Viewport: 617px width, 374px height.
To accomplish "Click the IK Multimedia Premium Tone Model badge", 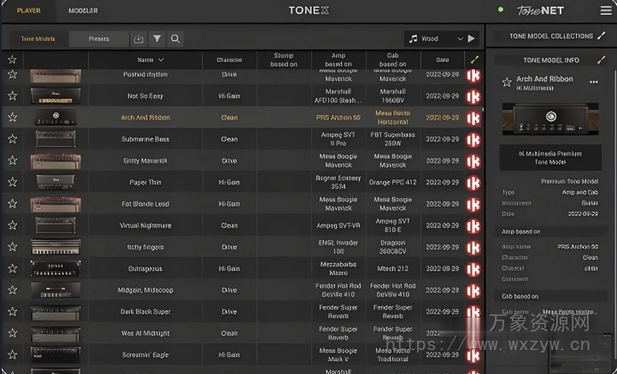I will pyautogui.click(x=550, y=157).
